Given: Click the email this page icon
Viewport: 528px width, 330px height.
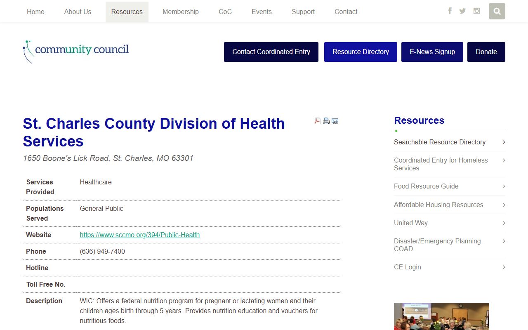Looking at the screenshot, I should click(335, 121).
